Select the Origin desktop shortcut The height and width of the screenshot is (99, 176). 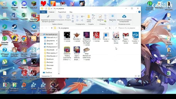click(x=24, y=86)
